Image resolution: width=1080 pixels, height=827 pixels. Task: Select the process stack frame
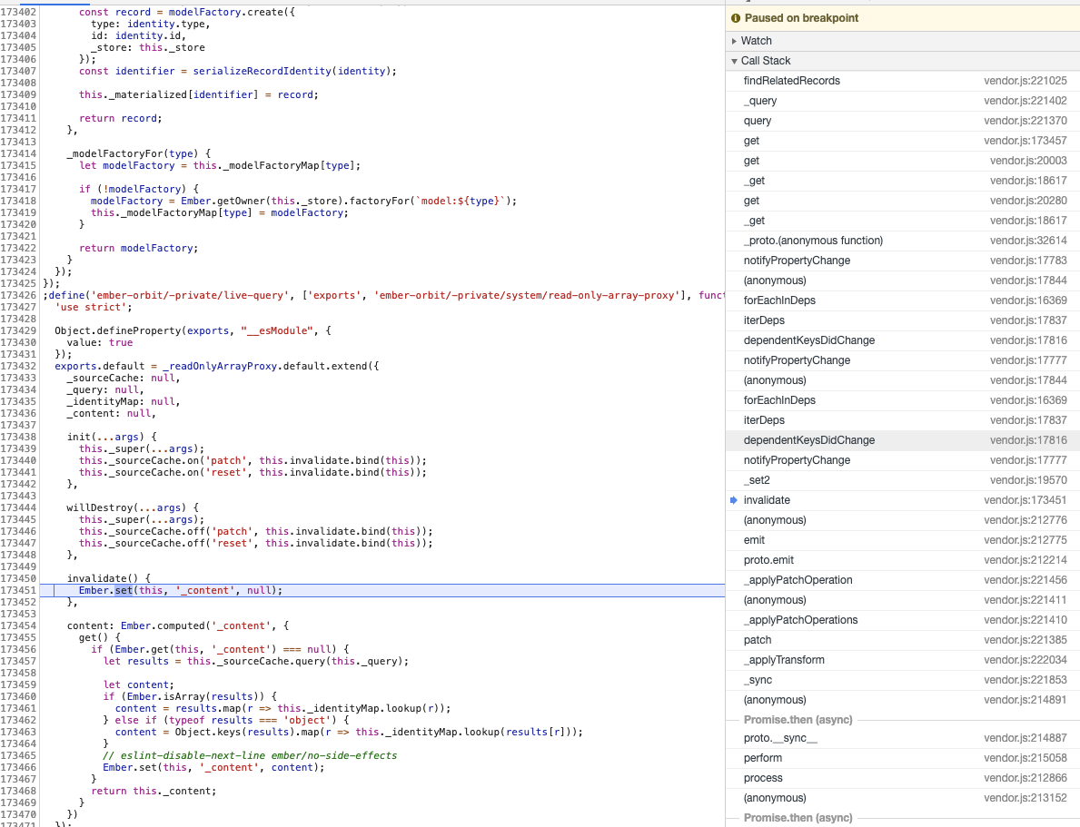click(764, 778)
